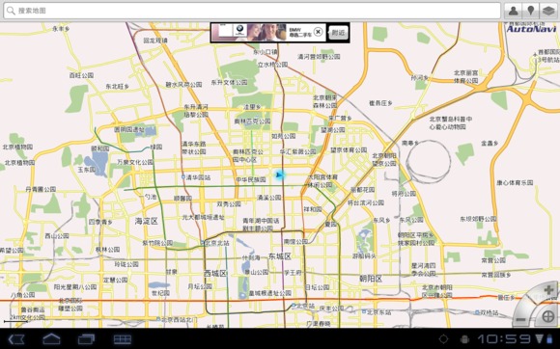Click the search magnifier icon
The width and height of the screenshot is (560, 349).
[x=11, y=11]
